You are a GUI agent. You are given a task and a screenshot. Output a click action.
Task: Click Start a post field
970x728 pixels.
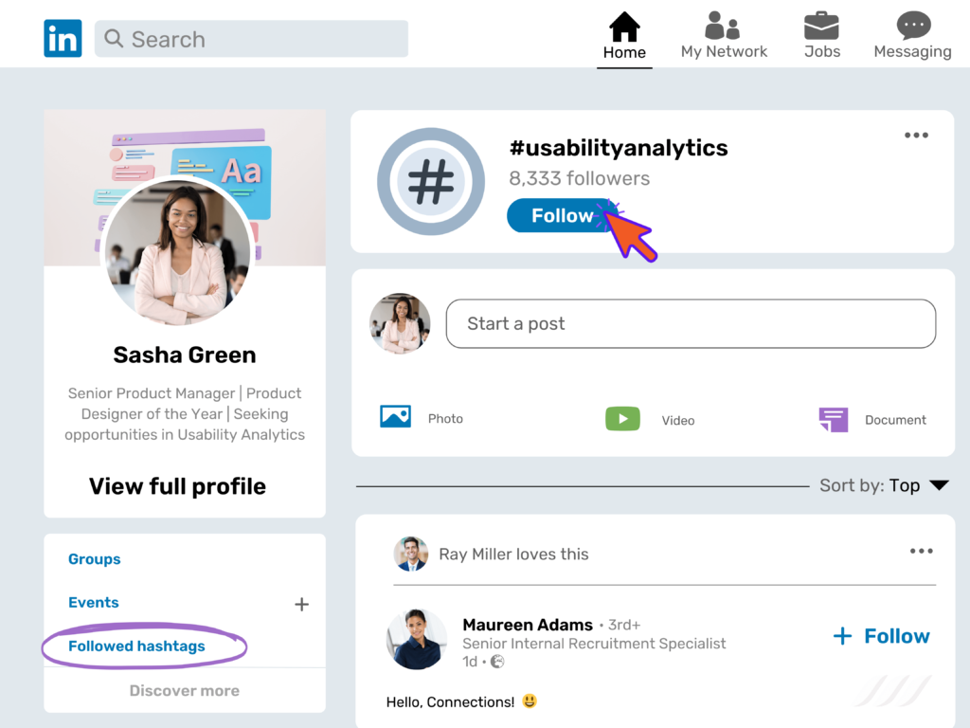pyautogui.click(x=691, y=323)
